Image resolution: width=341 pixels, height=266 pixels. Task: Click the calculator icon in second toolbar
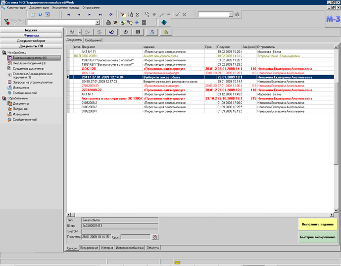tap(144, 22)
